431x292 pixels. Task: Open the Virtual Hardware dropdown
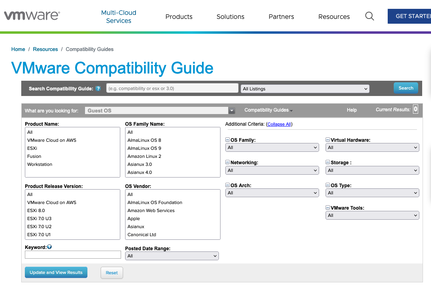coord(372,147)
